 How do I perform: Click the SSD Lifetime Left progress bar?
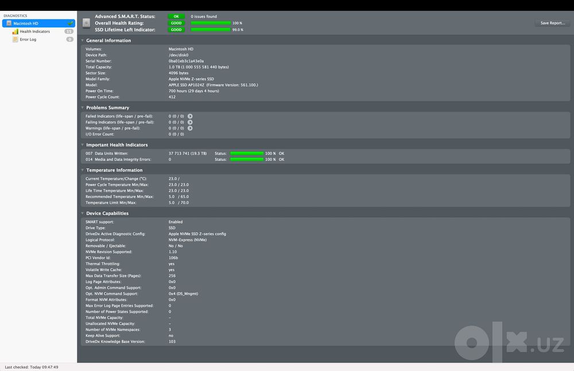click(211, 30)
